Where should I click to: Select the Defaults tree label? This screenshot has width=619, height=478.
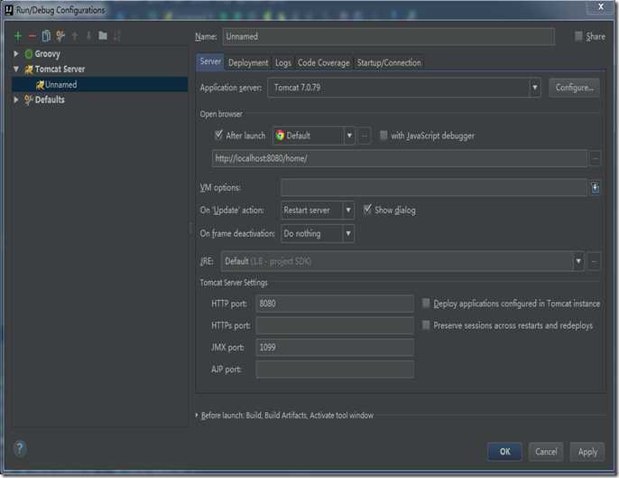(x=50, y=99)
